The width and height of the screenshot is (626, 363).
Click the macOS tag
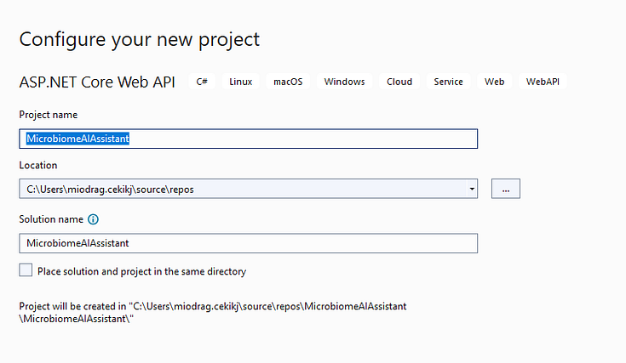pos(287,82)
